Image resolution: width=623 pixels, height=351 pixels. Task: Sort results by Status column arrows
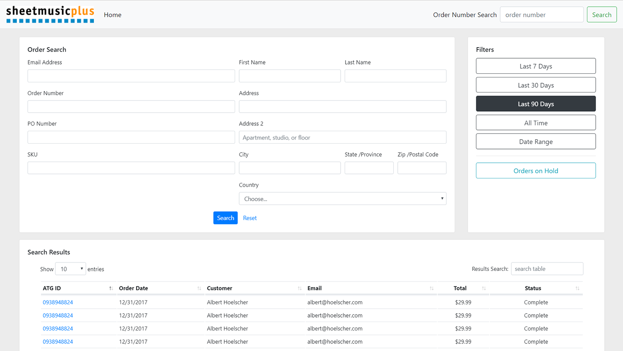point(577,288)
